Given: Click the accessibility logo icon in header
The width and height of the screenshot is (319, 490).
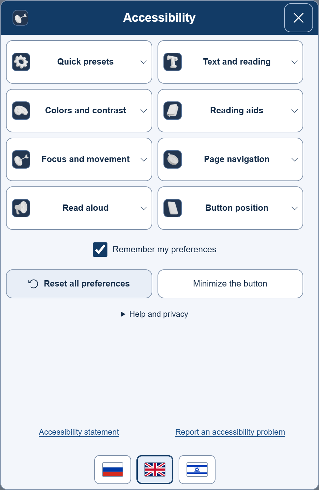Looking at the screenshot, I should (20, 18).
